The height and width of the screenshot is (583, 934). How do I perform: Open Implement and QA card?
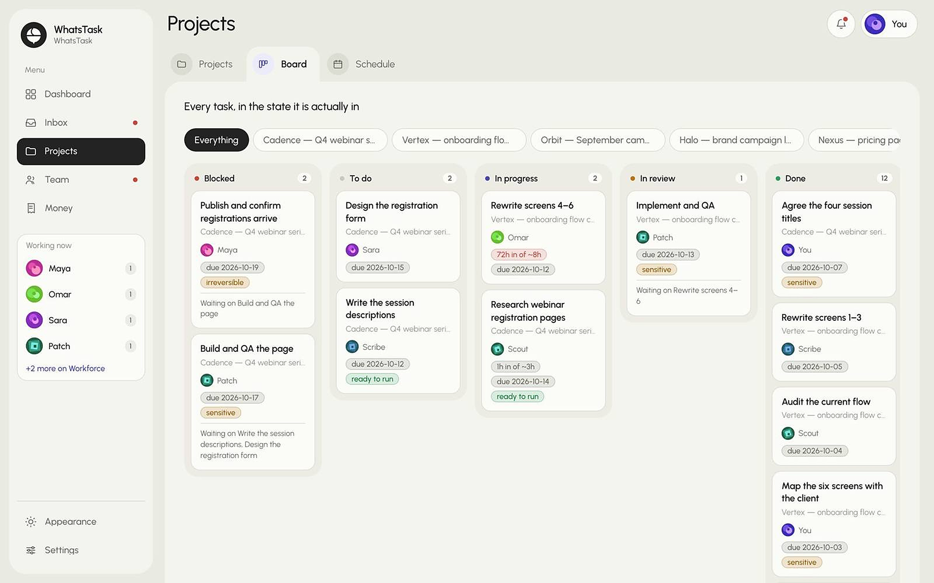coord(688,253)
